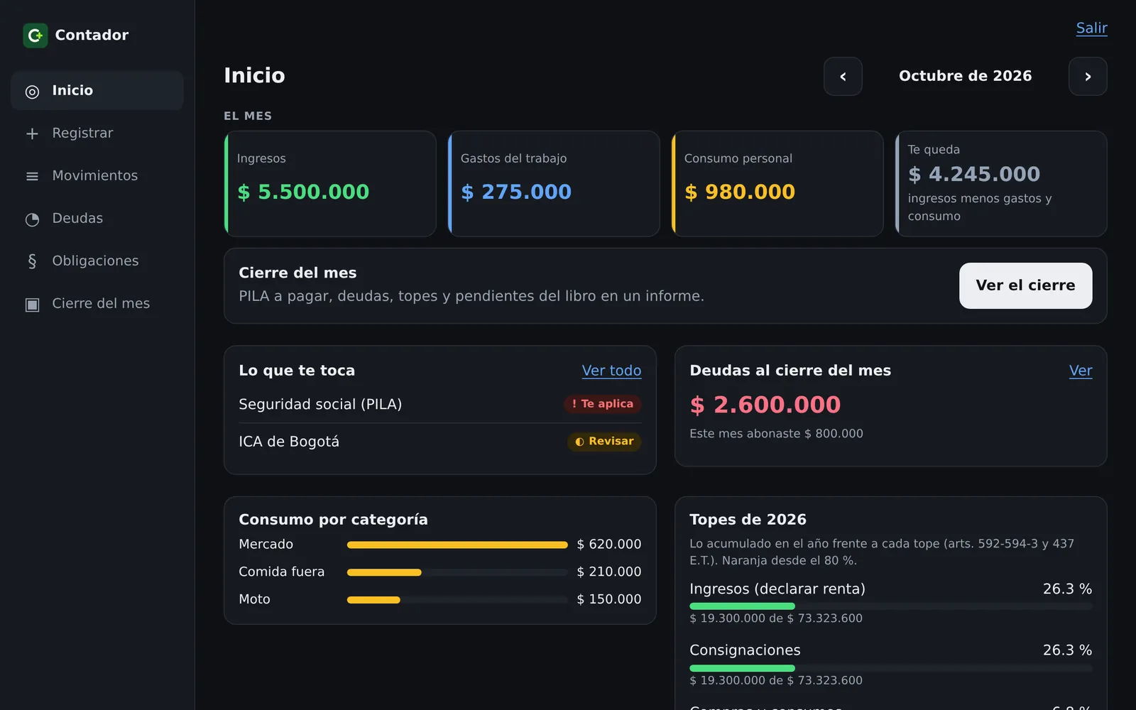Viewport: 1136px width, 710px height.
Task: Open Ver todo in Lo que te toca
Action: (611, 371)
